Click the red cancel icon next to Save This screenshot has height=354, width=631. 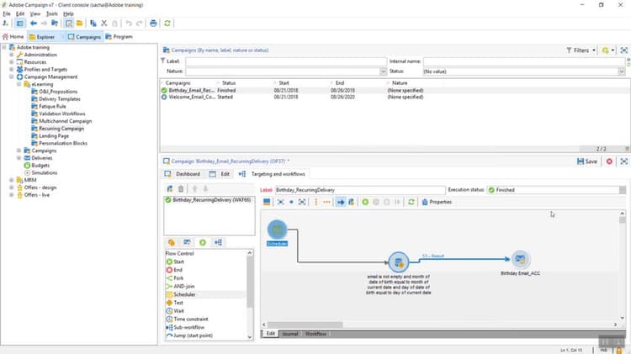pos(609,161)
